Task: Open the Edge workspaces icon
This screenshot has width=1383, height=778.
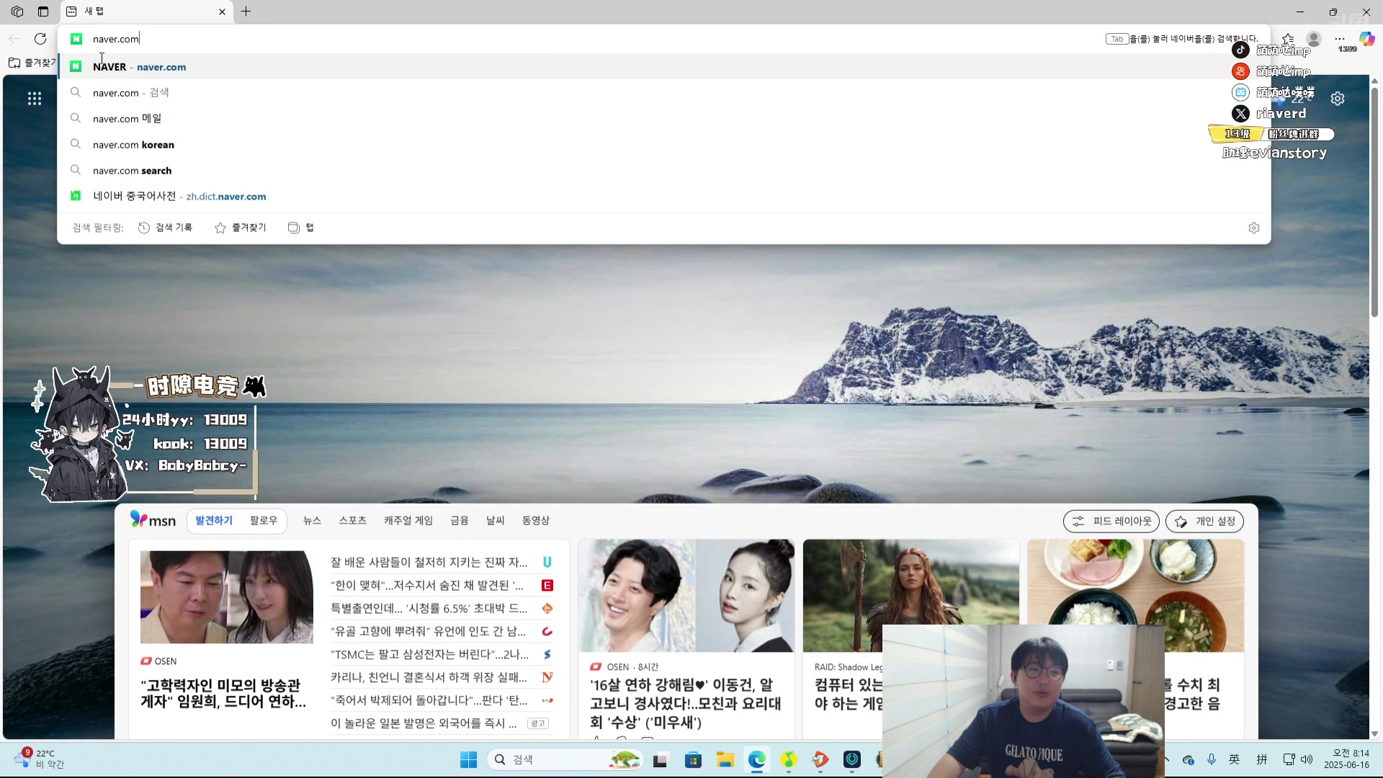Action: click(x=17, y=12)
